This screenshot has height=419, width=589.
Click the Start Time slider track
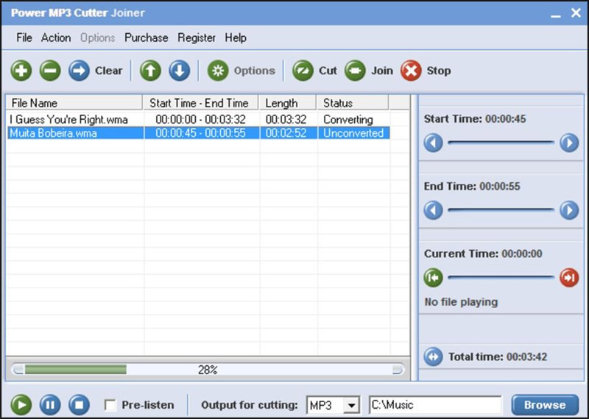501,143
